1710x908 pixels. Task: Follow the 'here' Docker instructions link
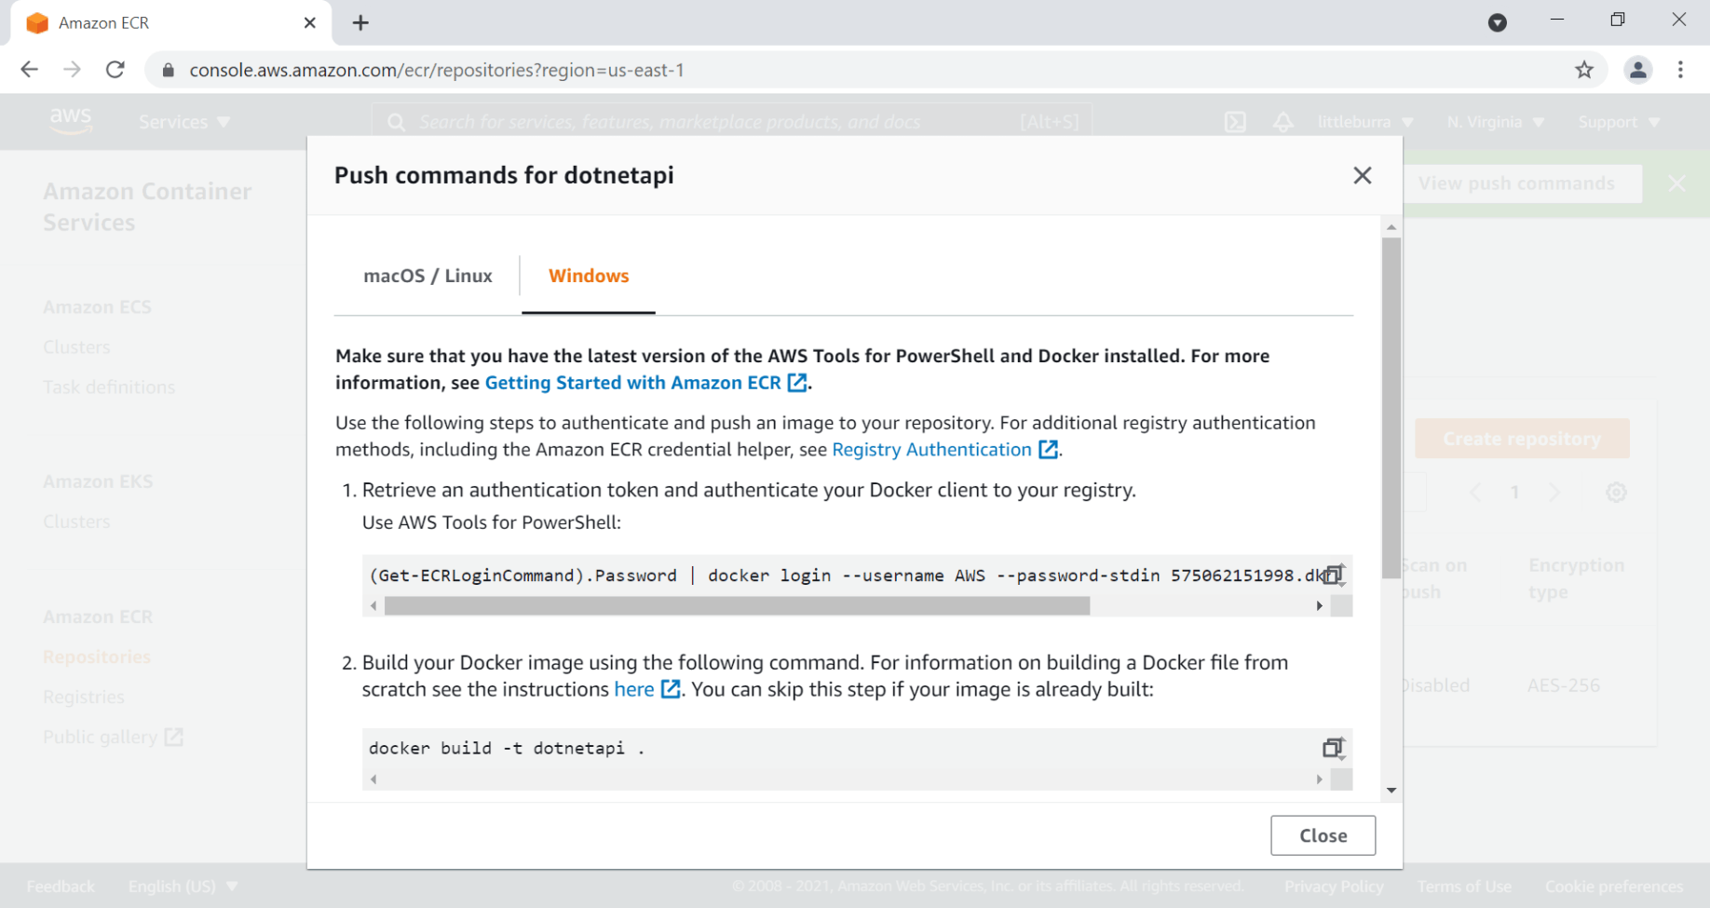(x=634, y=689)
